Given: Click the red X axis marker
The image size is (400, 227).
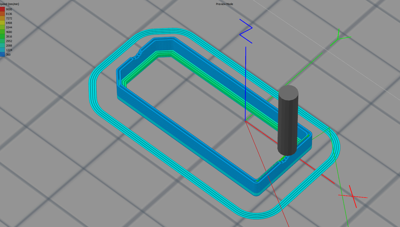Looking at the screenshot, I should click(353, 196).
